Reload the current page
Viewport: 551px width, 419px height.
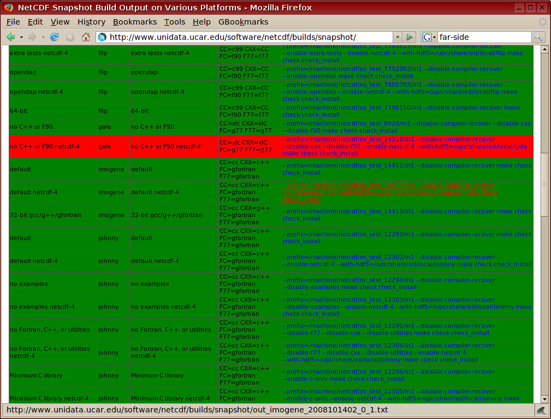pos(54,37)
